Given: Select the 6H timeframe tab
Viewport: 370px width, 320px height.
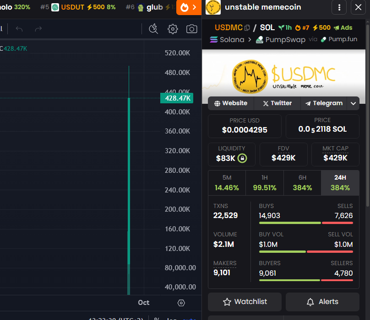Looking at the screenshot, I should pyautogui.click(x=302, y=183).
